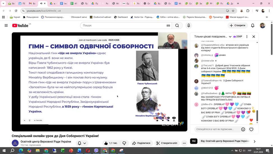This screenshot has height=154, width=273.
Task: Open on-screen keyboard in search box
Action: (x=168, y=26)
